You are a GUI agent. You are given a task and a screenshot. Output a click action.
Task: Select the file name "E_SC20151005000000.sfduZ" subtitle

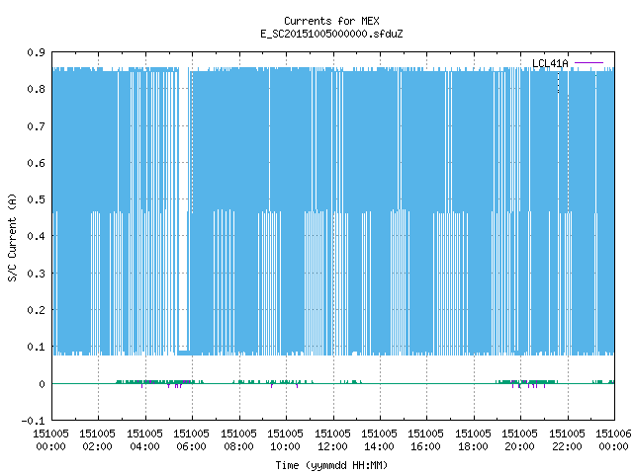331,34
